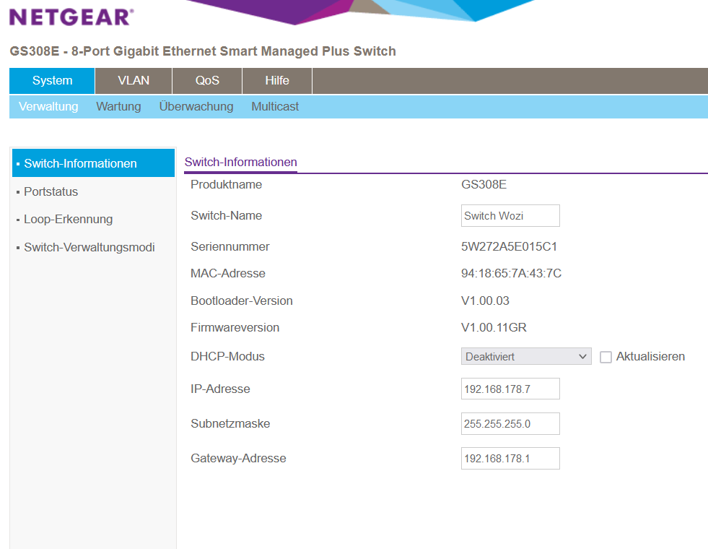Image resolution: width=708 pixels, height=549 pixels.
Task: Open the Überwachung submenu
Action: [x=196, y=107]
